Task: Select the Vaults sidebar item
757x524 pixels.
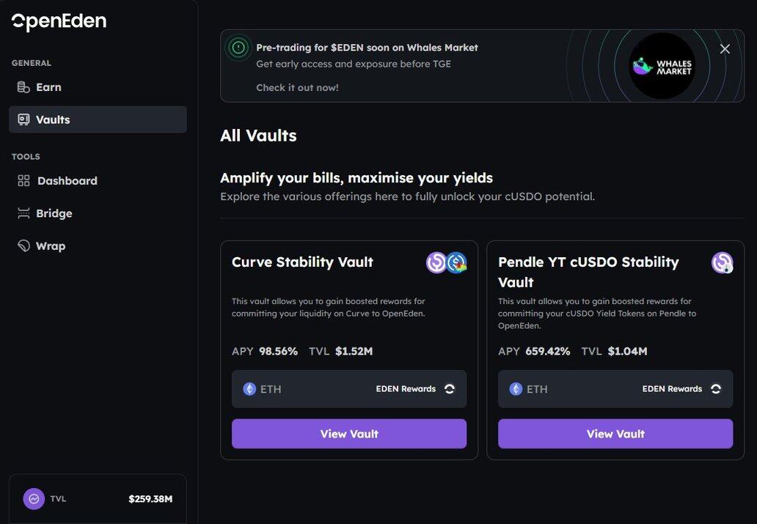Action: 98,119
